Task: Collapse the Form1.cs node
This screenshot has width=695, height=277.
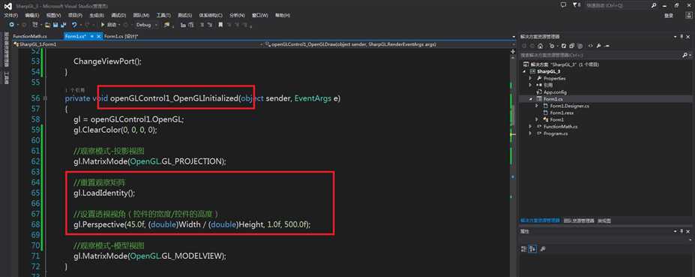Action: pos(531,99)
